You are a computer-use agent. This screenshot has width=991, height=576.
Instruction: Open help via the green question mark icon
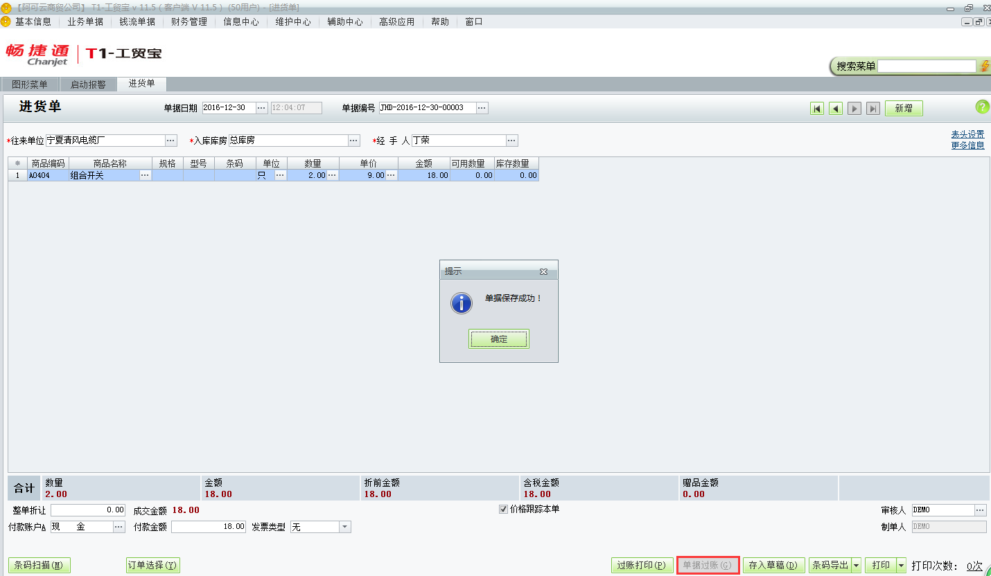click(x=981, y=107)
